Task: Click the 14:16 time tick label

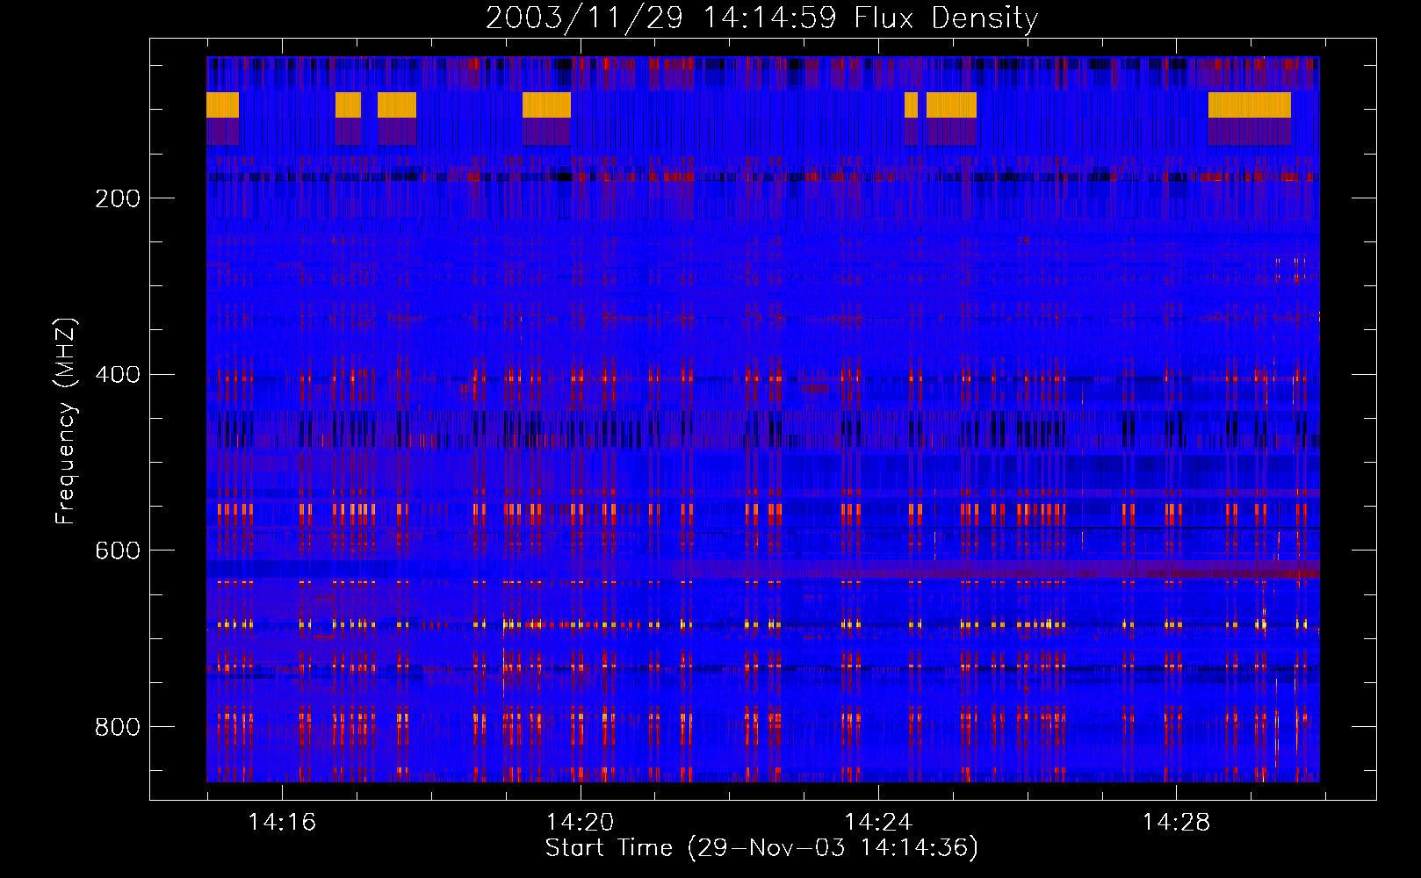Action: (x=282, y=823)
